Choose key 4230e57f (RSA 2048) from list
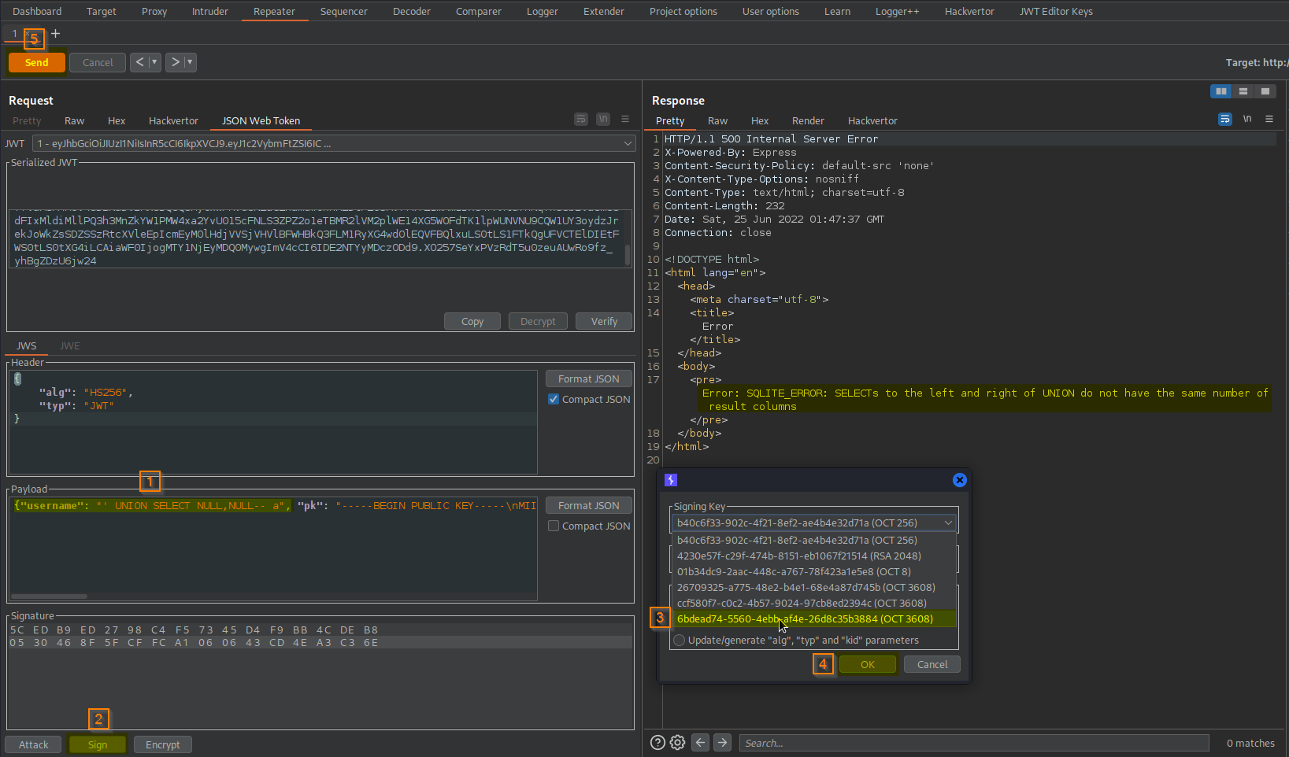 click(814, 556)
